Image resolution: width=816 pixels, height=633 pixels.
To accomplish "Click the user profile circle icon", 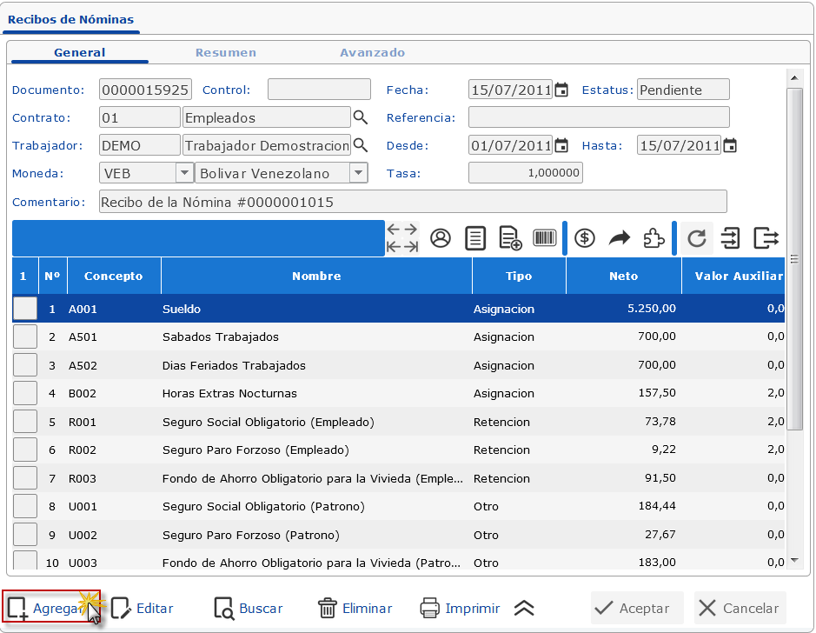I will [441, 238].
